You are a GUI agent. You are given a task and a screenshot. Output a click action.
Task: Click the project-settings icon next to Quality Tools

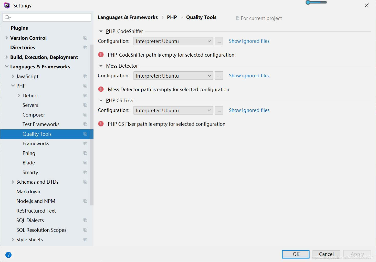[x=85, y=134]
